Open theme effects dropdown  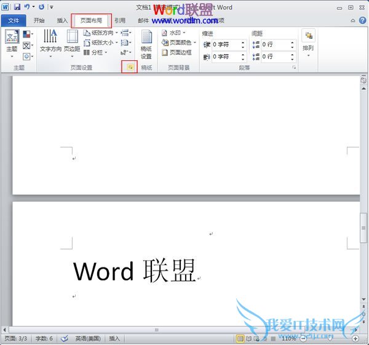[x=28, y=57]
